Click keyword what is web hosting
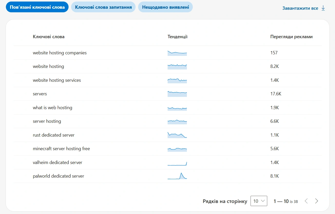The height and width of the screenshot is (214, 335). click(52, 108)
